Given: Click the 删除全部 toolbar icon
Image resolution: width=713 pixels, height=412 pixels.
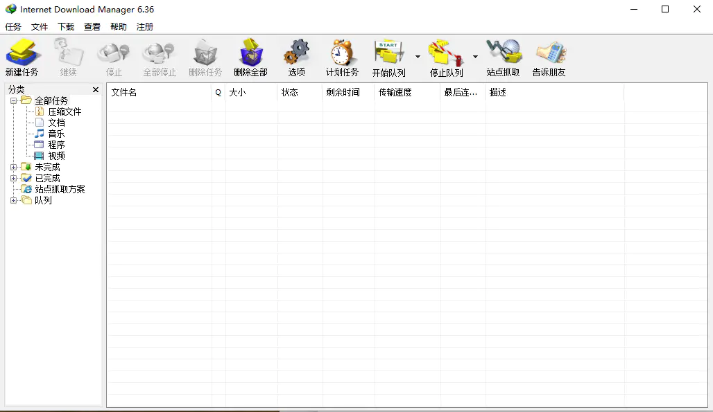Looking at the screenshot, I should click(x=250, y=52).
